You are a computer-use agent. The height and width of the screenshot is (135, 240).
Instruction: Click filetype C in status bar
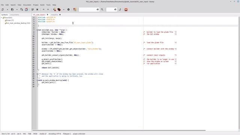point(67,134)
